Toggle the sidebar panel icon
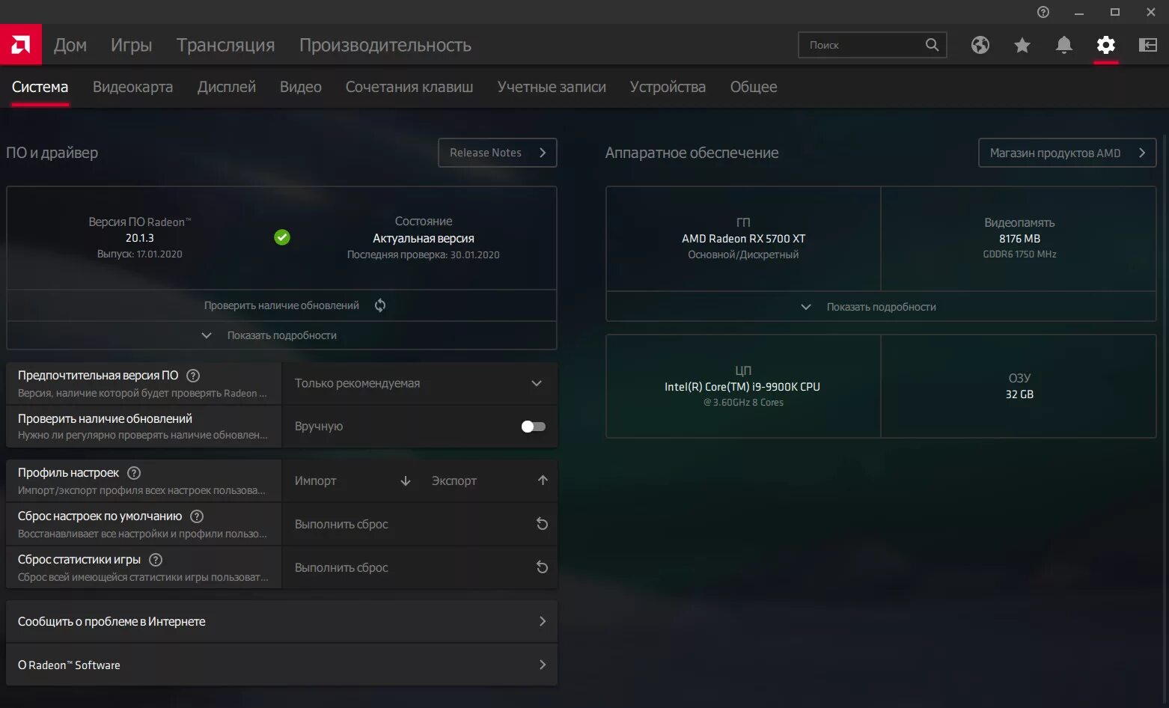The width and height of the screenshot is (1169, 708). point(1148,45)
